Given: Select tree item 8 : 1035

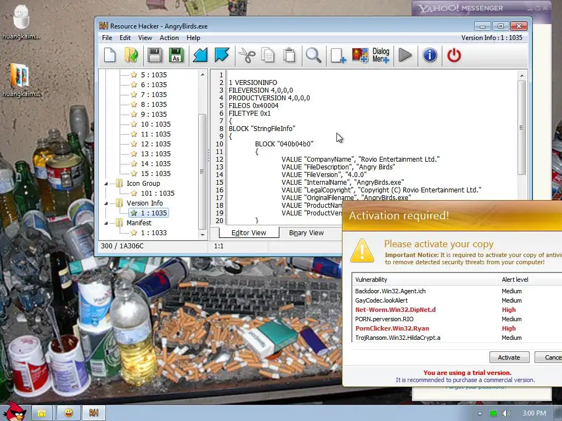Looking at the screenshot, I should click(154, 104).
